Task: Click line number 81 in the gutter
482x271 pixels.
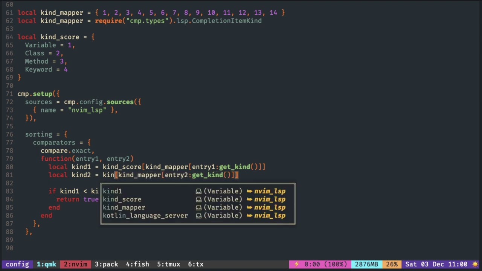Action: pos(9,175)
